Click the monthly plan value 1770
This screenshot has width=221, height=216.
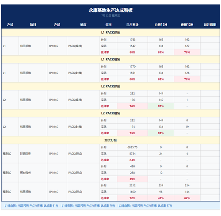tap(132, 67)
